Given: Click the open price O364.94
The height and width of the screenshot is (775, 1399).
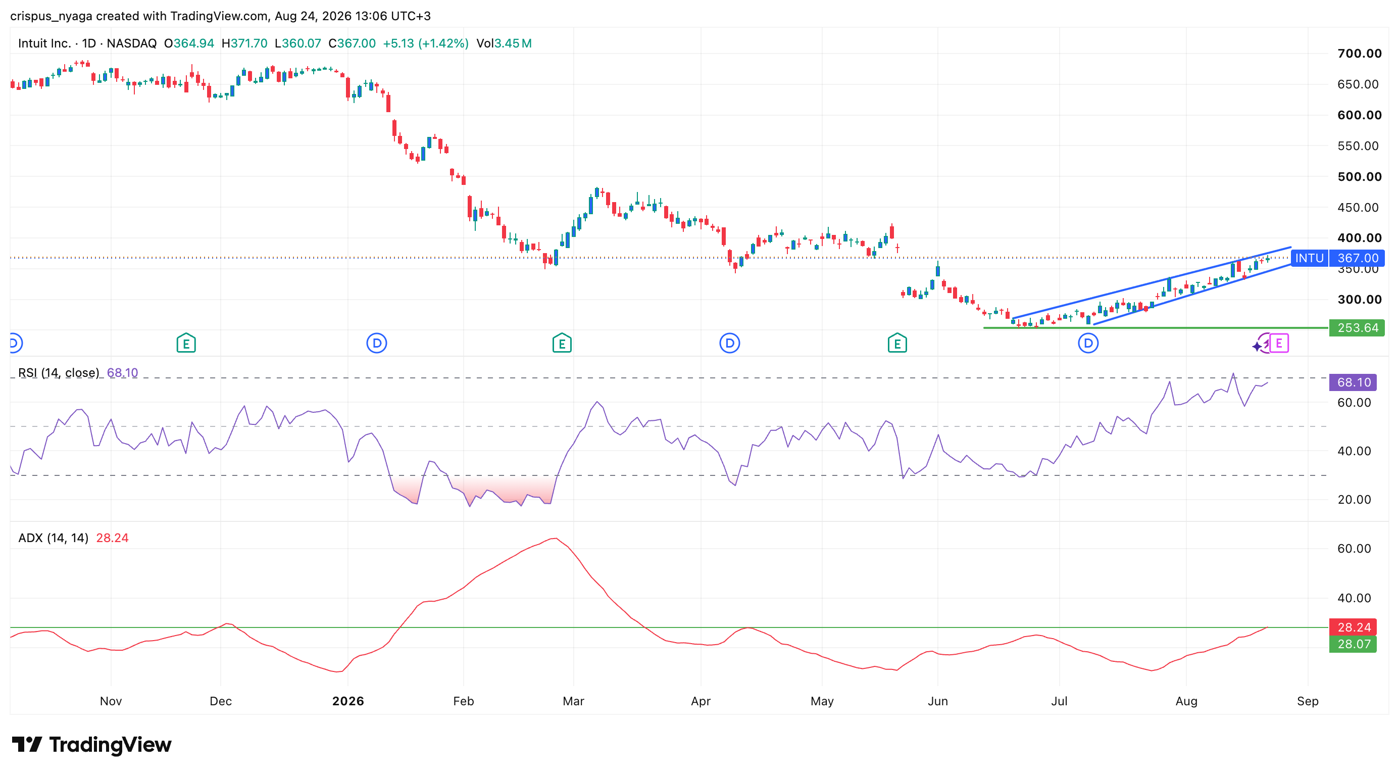Looking at the screenshot, I should 189,43.
